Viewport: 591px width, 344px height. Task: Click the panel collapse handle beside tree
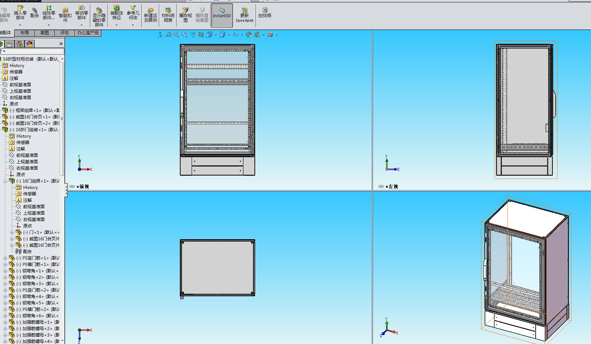coord(66,190)
